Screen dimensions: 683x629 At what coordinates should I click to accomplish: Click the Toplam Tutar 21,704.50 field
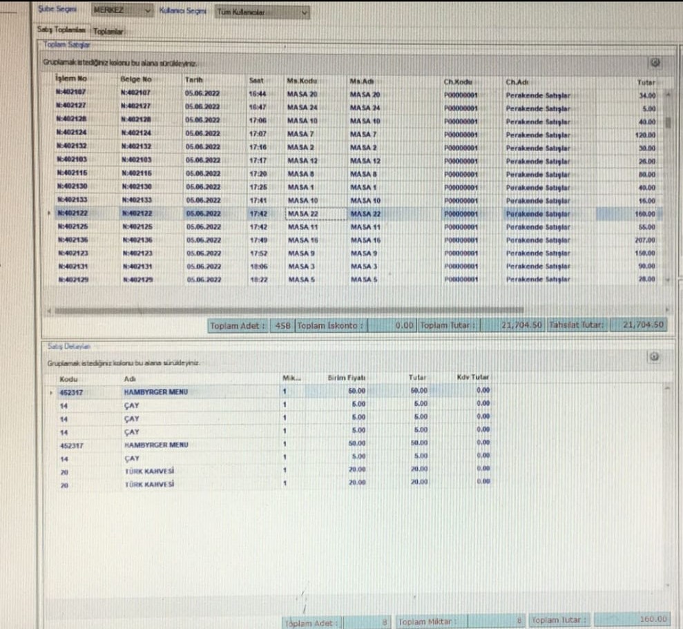(512, 325)
